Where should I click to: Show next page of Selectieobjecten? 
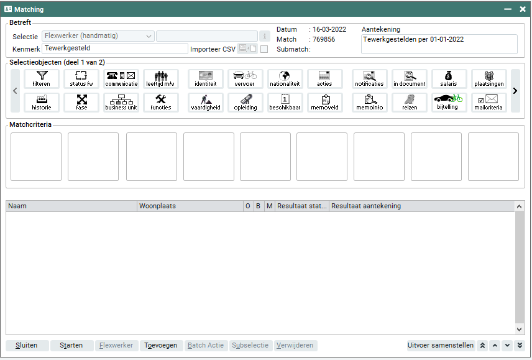pyautogui.click(x=515, y=91)
